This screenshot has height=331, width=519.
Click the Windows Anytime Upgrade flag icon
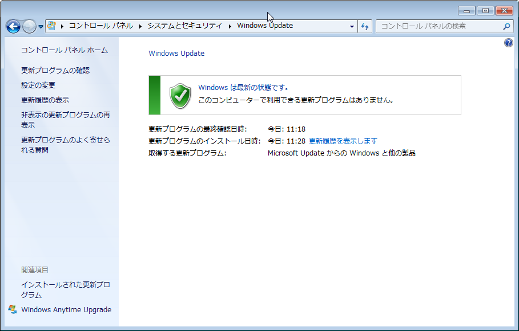click(13, 309)
